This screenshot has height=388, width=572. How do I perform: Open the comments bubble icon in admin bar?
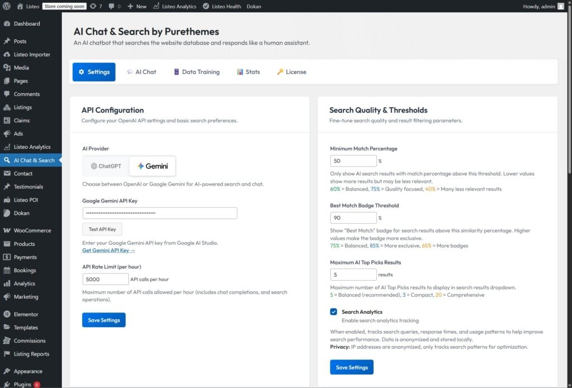[x=112, y=6]
